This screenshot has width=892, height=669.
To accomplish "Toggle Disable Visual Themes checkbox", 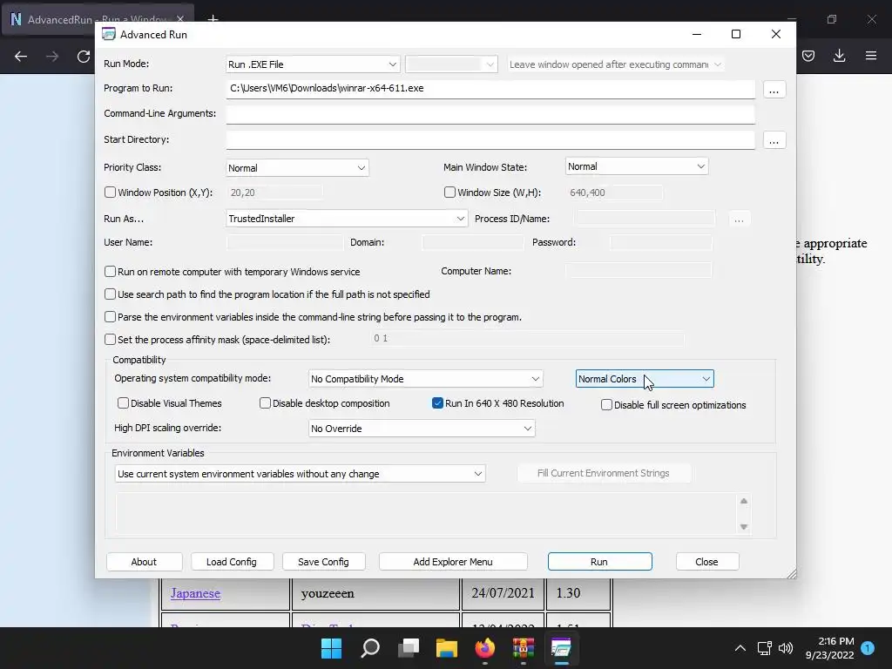I will [x=123, y=402].
